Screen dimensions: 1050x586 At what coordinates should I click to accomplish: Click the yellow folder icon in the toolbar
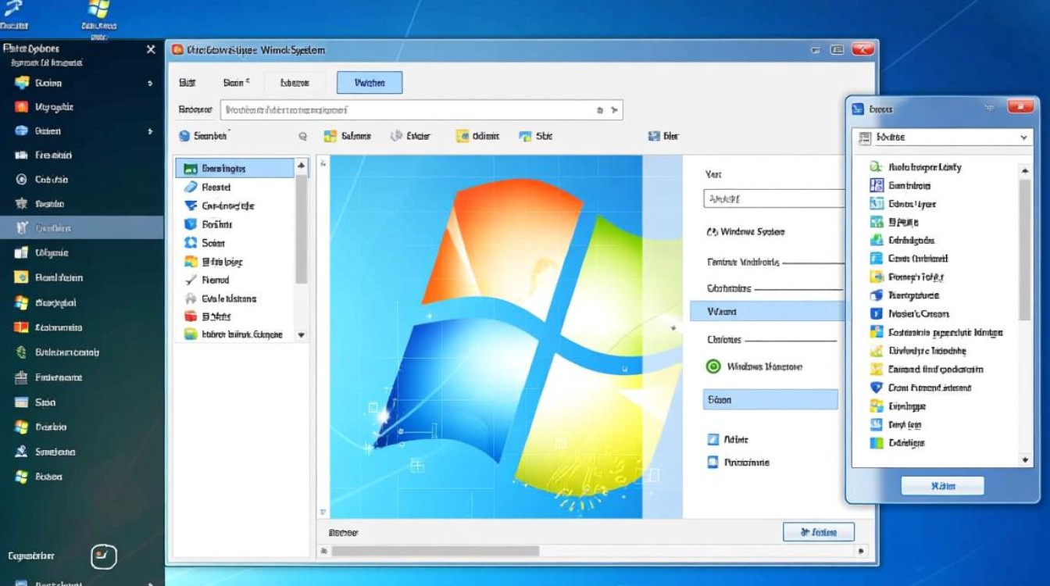[x=462, y=136]
